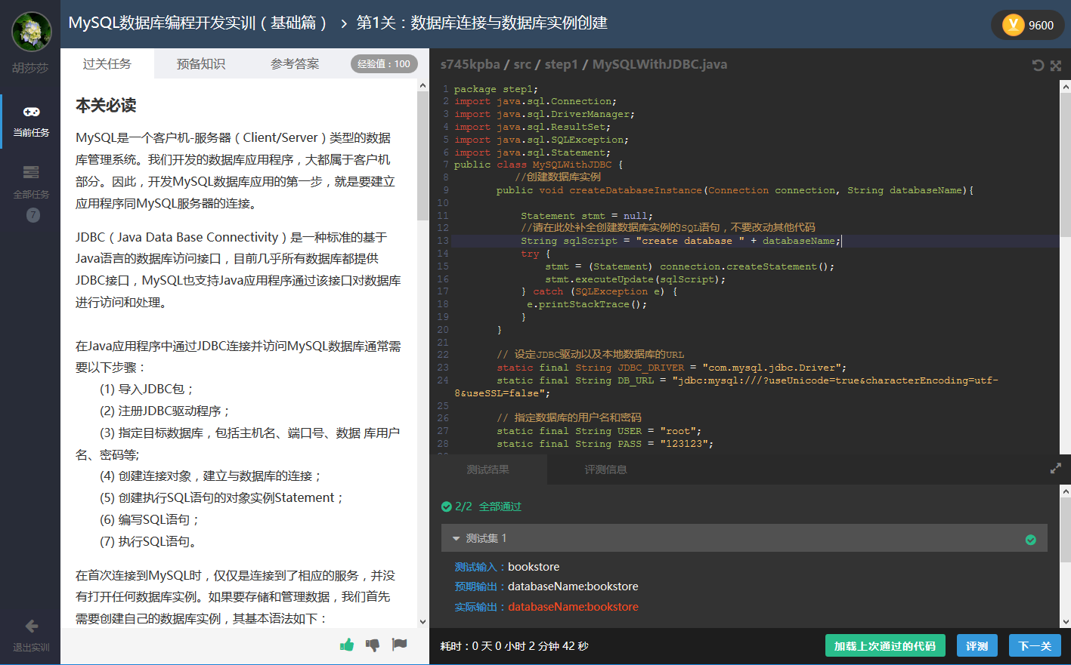1071x665 pixels.
Task: Switch to 过关任务 tab
Action: point(107,63)
